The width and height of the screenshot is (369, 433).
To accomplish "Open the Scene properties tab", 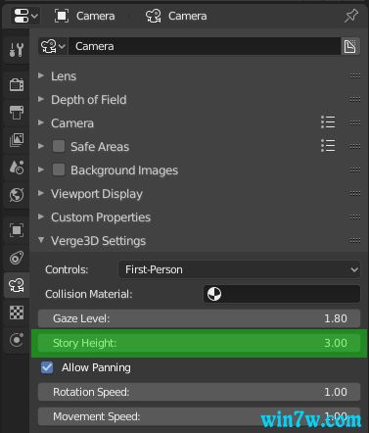I will point(17,168).
